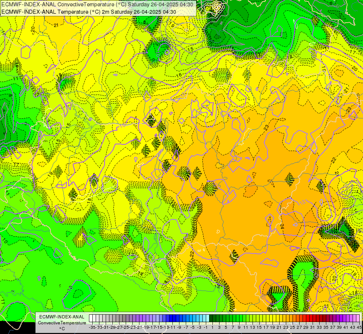Click the legend tick label '27'

click(x=299, y=328)
